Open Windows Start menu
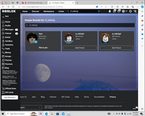The height and width of the screenshot is (116, 145). point(3,114)
